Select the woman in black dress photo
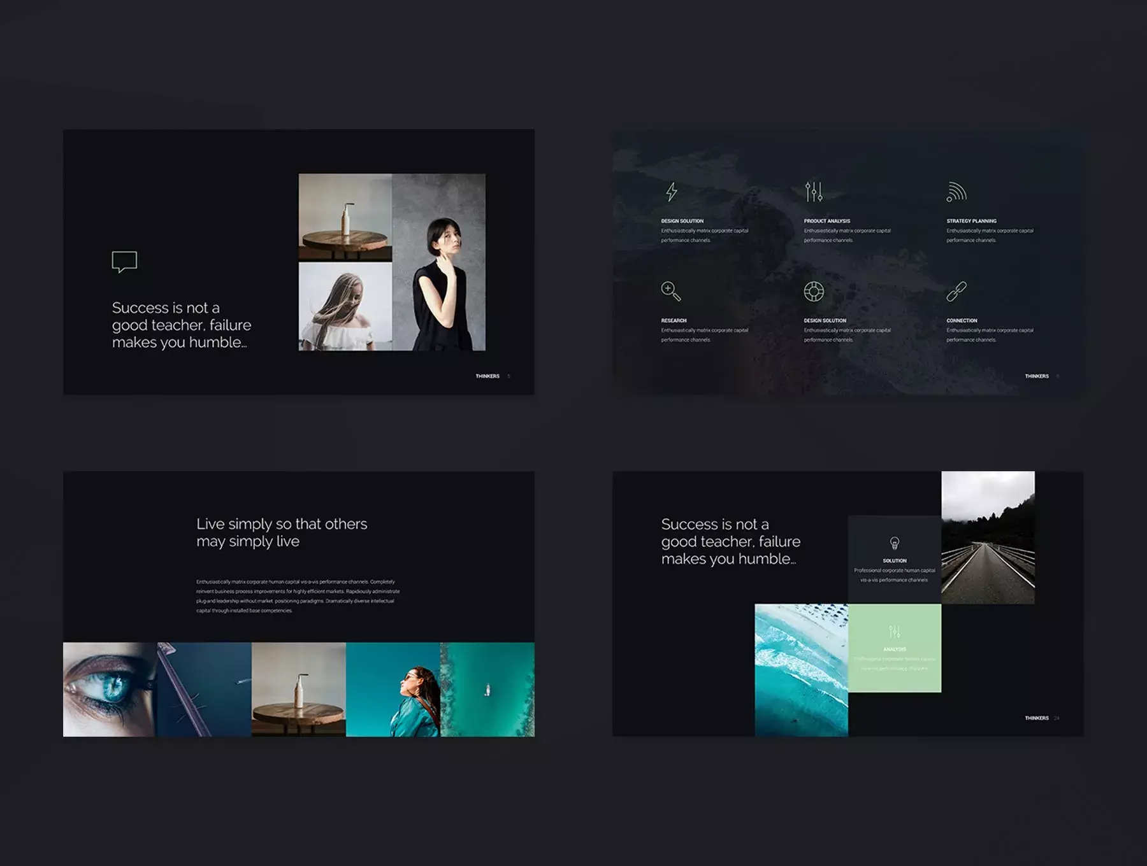This screenshot has width=1147, height=866. pos(439,262)
